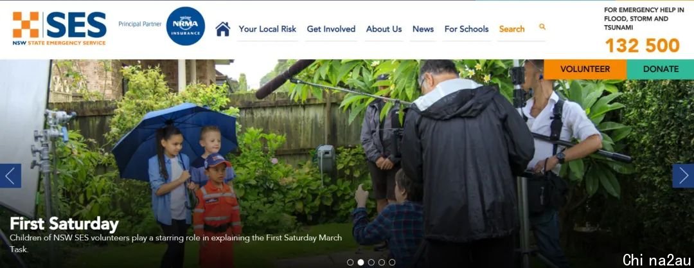Open the About Us menu
Viewport: 694px width, 268px height.
pyautogui.click(x=384, y=29)
